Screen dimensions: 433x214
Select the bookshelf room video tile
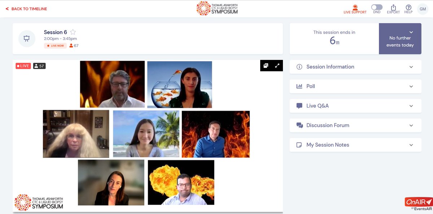(76, 134)
